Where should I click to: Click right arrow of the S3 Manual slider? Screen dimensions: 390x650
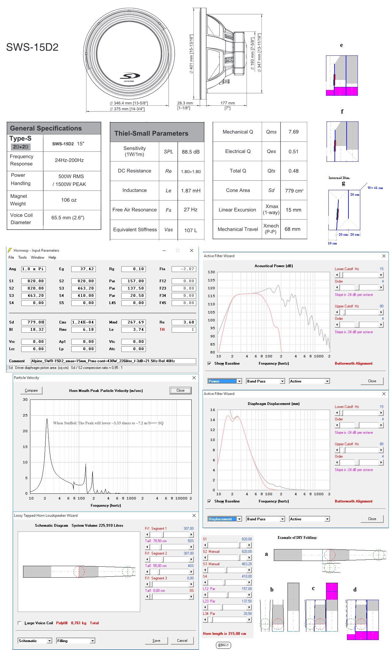click(x=249, y=570)
